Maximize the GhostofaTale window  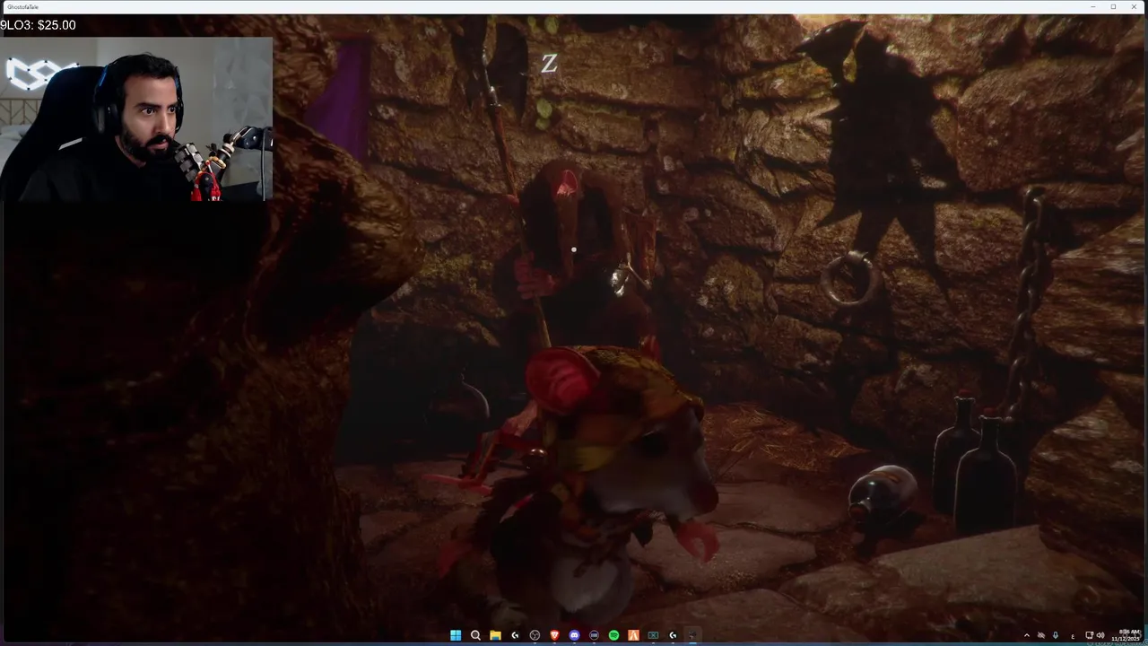[x=1114, y=6]
